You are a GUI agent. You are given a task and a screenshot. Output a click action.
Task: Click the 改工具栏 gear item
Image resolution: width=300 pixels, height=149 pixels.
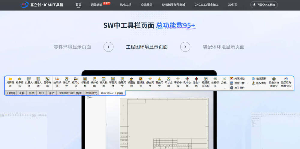[237, 88]
